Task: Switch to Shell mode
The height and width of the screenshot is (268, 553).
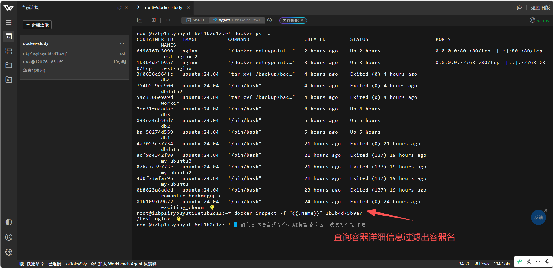Action: pyautogui.click(x=195, y=20)
